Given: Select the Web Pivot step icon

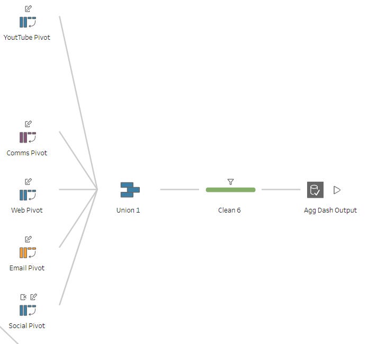Looking at the screenshot, I should tap(28, 195).
